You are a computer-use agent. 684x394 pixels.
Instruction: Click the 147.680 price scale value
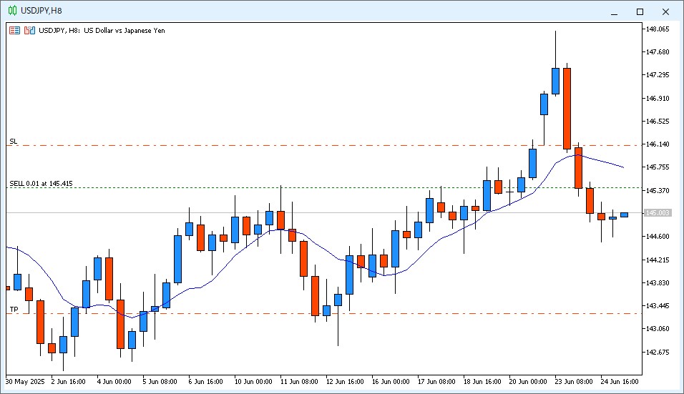pos(658,52)
